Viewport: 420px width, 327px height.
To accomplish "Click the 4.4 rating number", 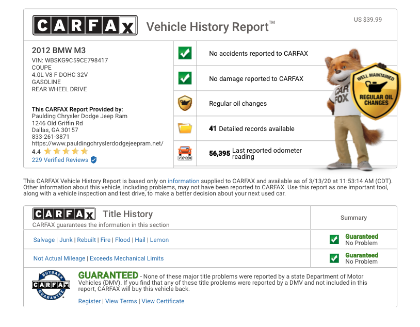I will [36, 152].
